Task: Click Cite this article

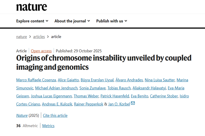Action: point(55,115)
